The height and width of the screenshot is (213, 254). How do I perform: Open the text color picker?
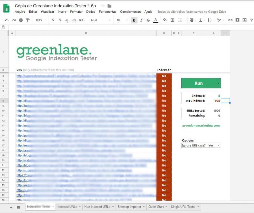pos(156,20)
